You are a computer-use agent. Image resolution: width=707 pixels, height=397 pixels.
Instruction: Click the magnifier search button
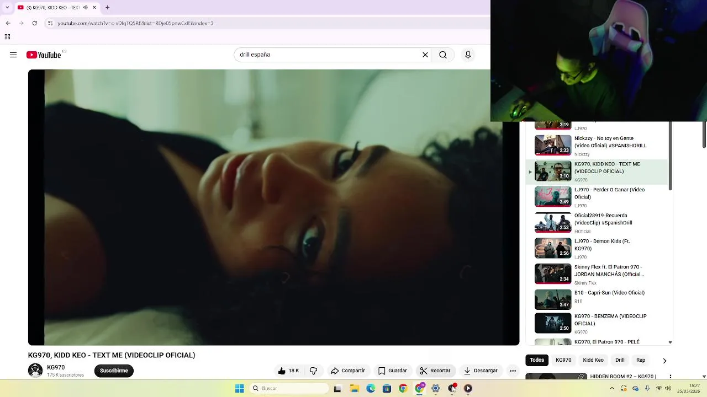[443, 55]
